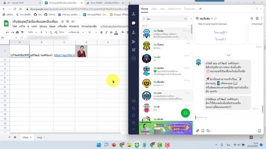Viewport: 266px width, 149px height.
Task: Select column E header
Action: tap(108, 42)
